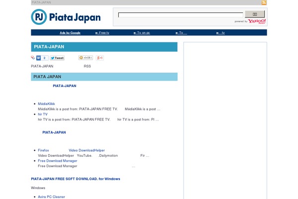Open the Video DownloadHelper link
Viewport: 298px width, 199px height.
(86, 150)
